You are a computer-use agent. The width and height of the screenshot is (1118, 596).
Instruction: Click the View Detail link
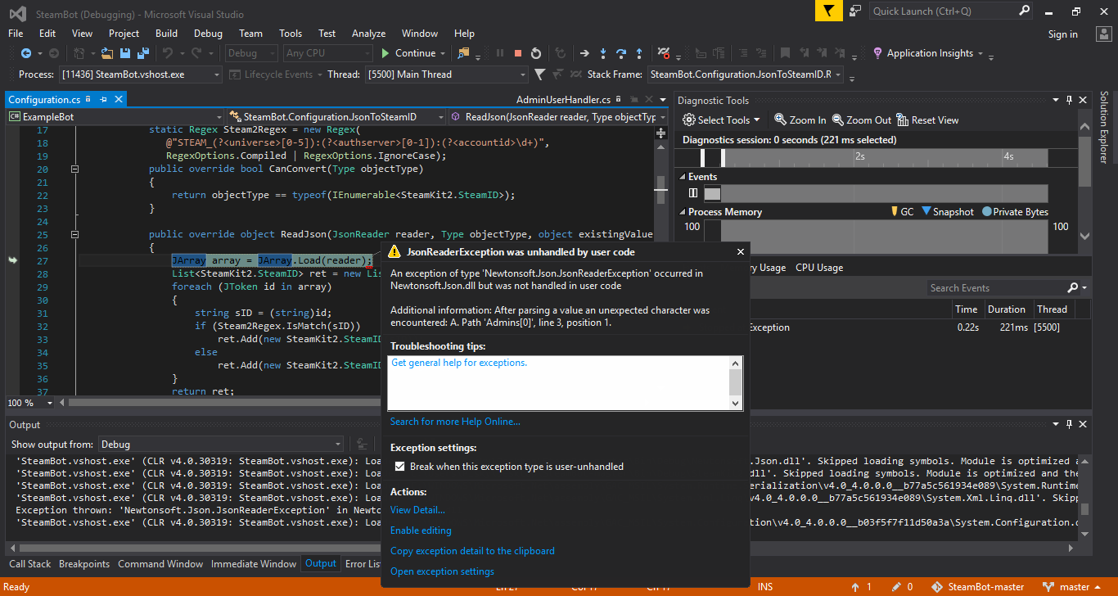click(x=417, y=510)
